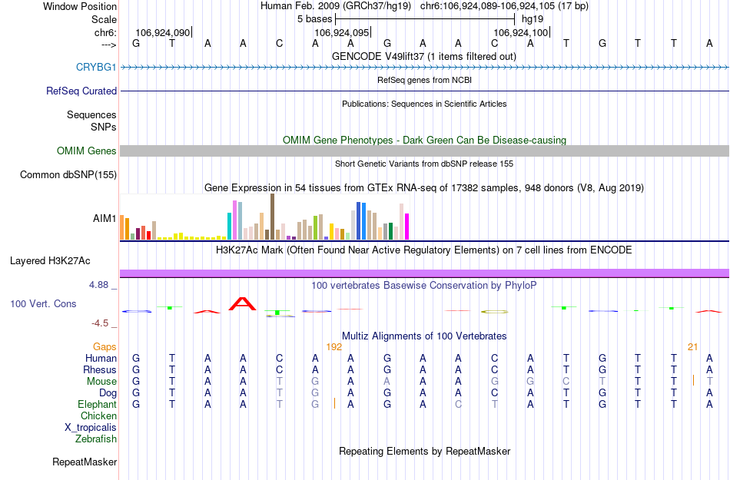Click the Zebrafish alignment row label

click(x=96, y=439)
